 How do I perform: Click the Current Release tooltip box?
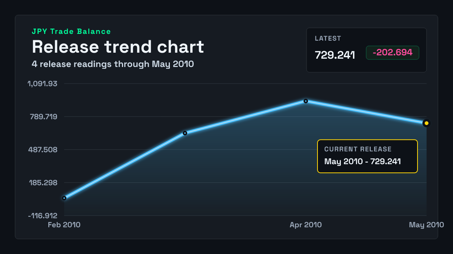click(367, 156)
